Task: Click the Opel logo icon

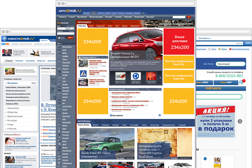Action: pyautogui.click(x=59, y=129)
